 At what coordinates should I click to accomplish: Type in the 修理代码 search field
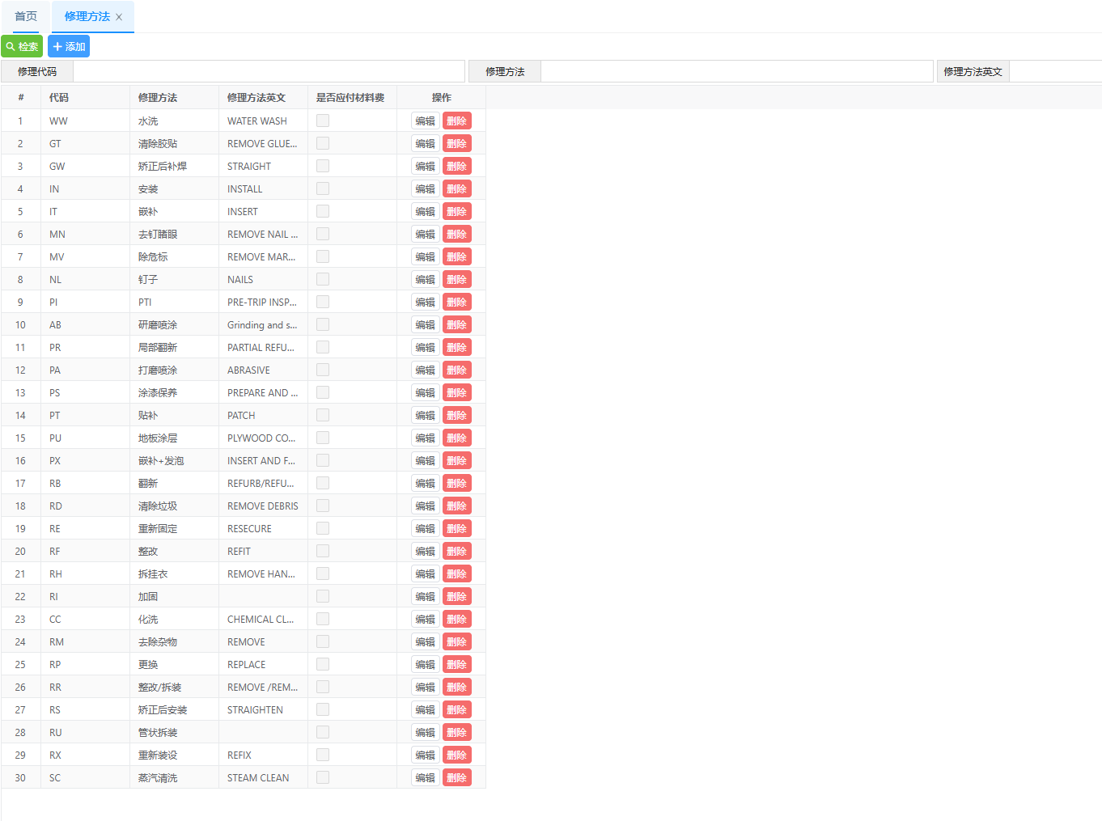[x=269, y=72]
